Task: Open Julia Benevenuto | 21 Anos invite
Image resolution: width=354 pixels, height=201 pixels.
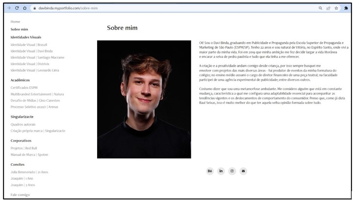Action: [x=29, y=172]
